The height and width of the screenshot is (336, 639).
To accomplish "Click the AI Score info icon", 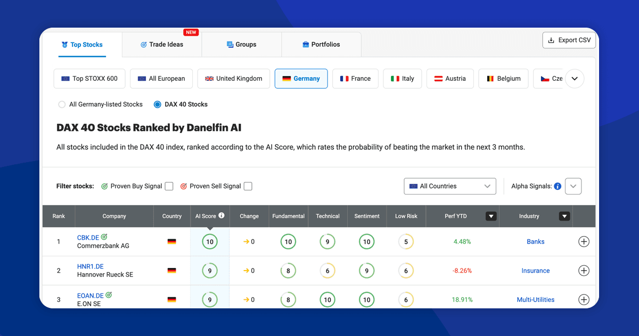I will pyautogui.click(x=222, y=216).
